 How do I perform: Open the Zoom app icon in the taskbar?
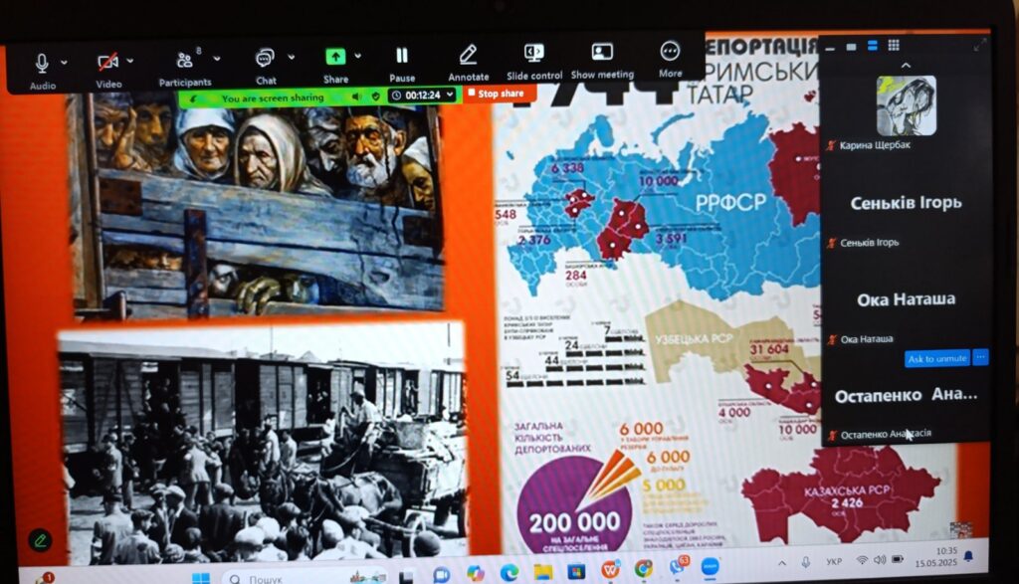click(x=711, y=566)
